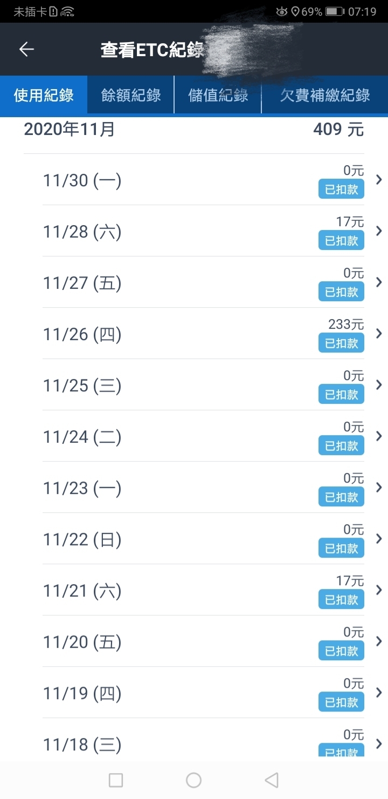Tap the 已扣款 badge on 11/27
This screenshot has width=388, height=799.
(x=341, y=292)
